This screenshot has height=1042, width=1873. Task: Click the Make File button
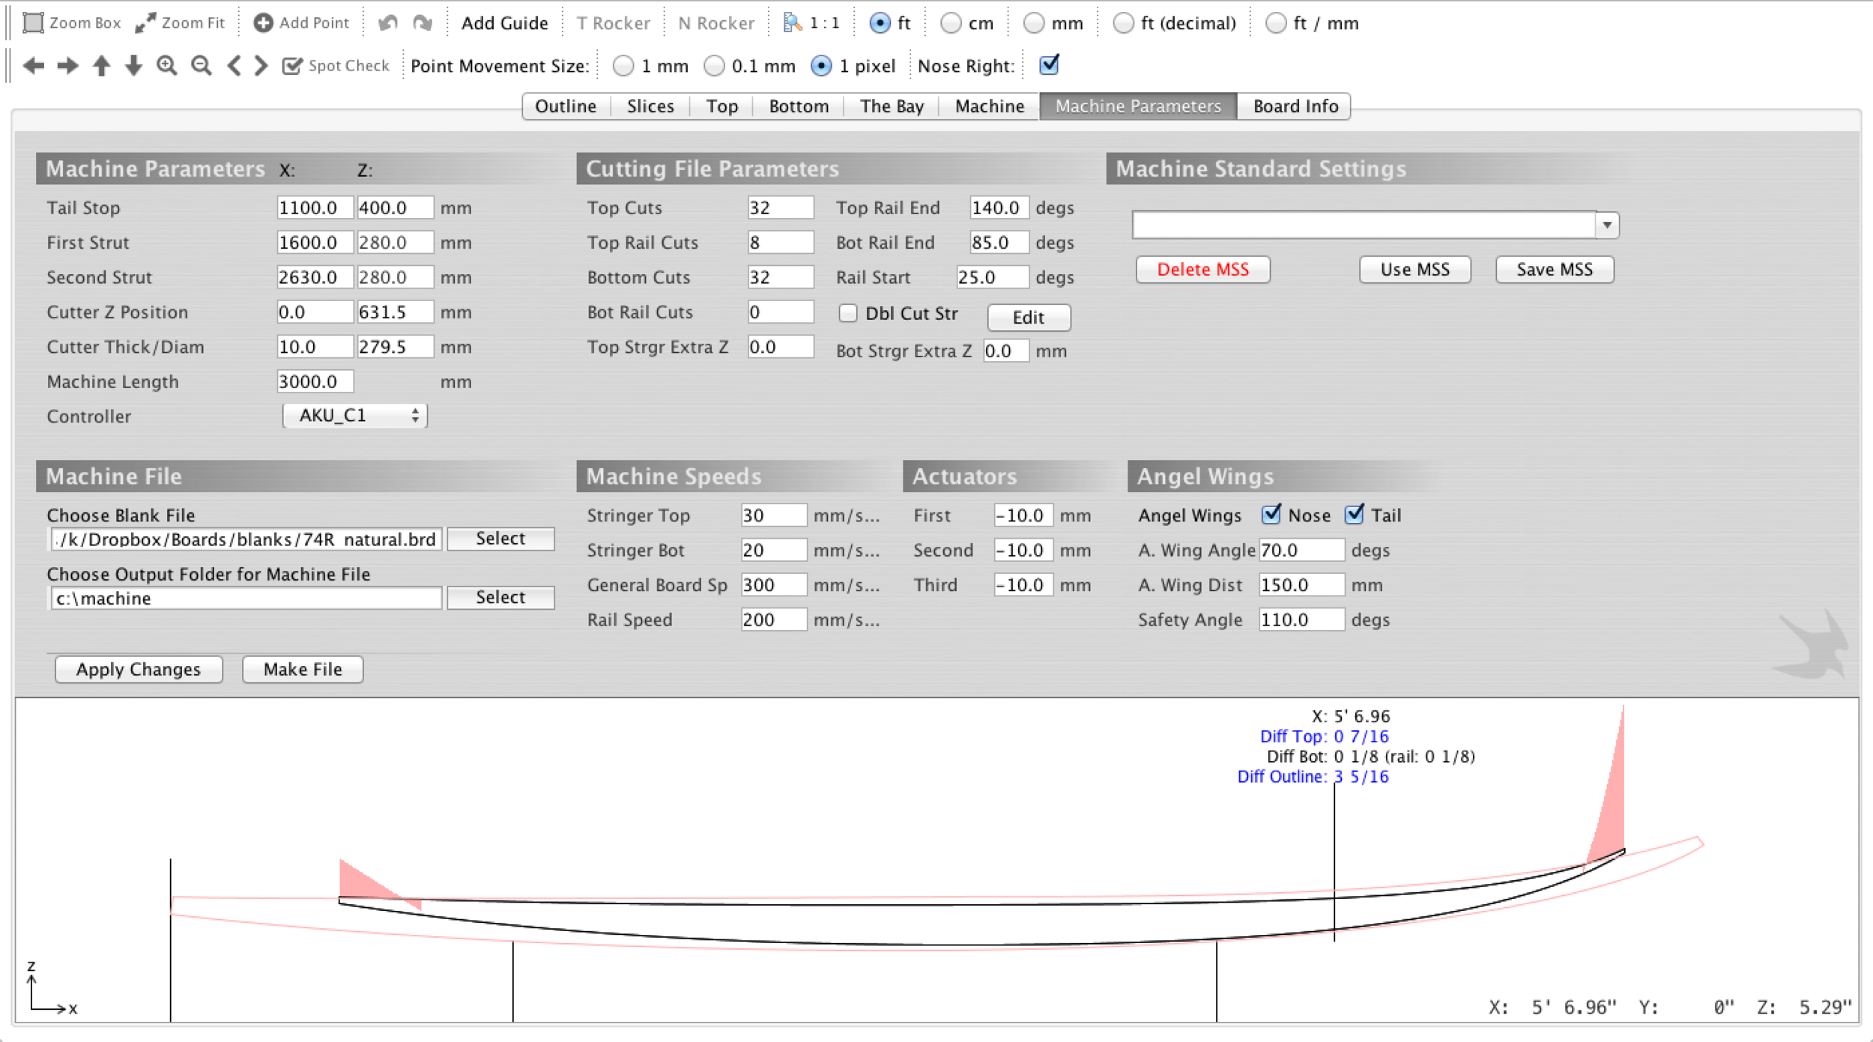click(300, 669)
